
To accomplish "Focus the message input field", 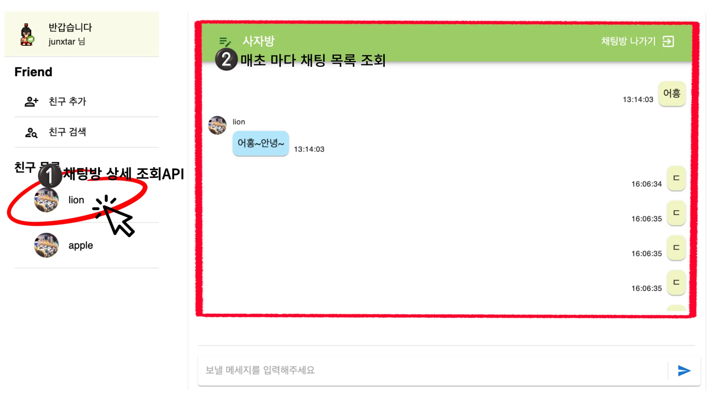I will click(433, 370).
